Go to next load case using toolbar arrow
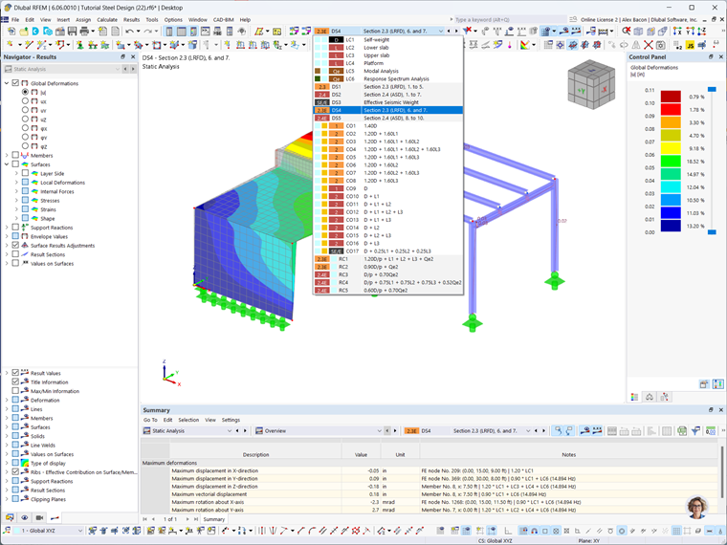 456,31
